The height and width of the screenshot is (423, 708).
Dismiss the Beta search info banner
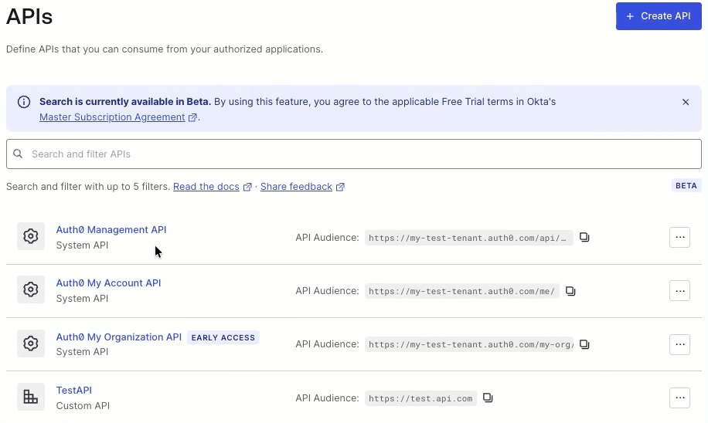(x=686, y=102)
